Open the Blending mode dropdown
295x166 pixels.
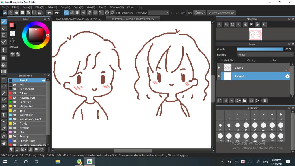[265, 55]
